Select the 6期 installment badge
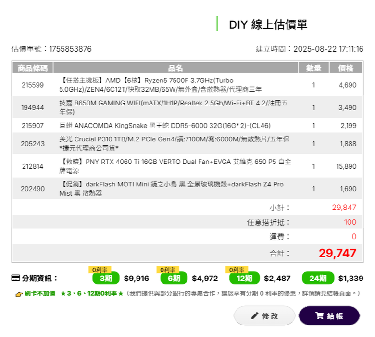Image resolution: width=375 pixels, height=337 pixels. tap(174, 278)
